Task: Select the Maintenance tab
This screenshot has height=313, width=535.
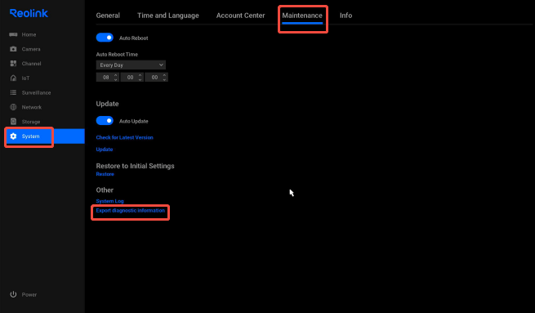Action: (x=302, y=16)
